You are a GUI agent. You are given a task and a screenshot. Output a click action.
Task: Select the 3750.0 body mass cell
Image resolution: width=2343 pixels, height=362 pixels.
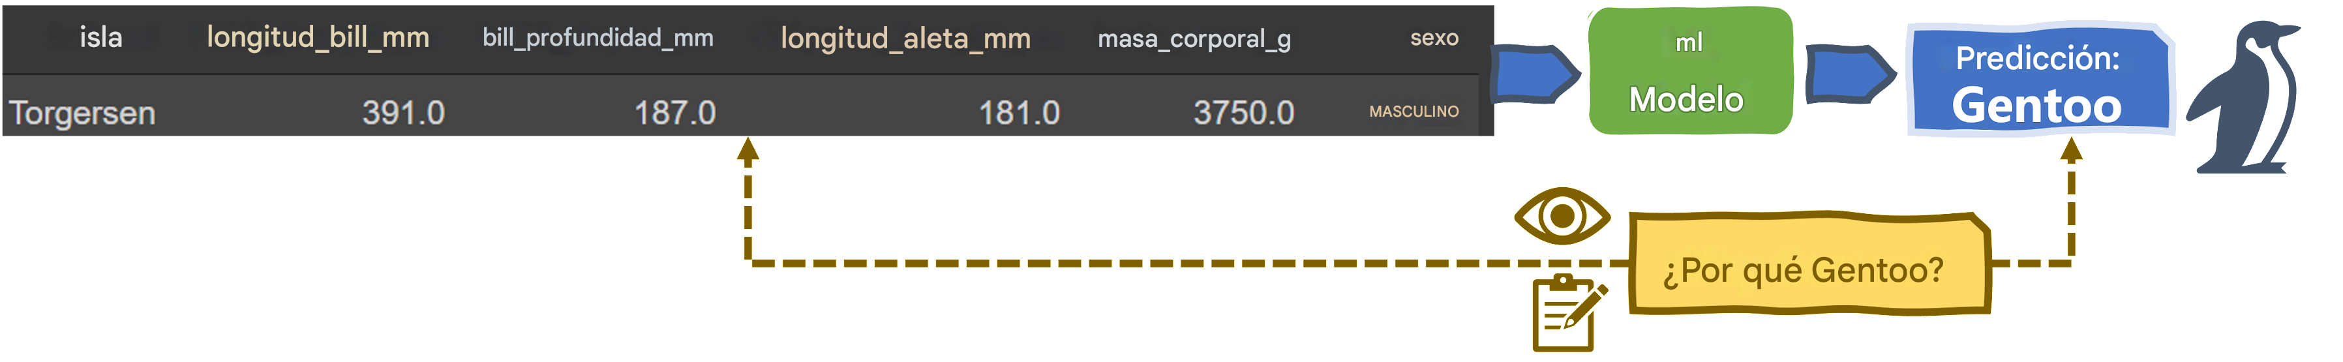tap(1243, 113)
